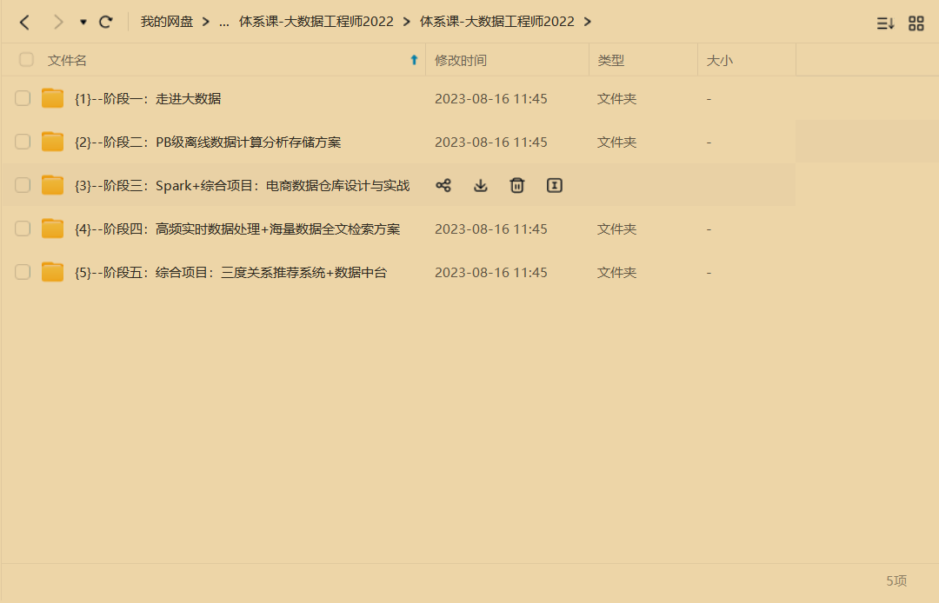
Task: Open the last 体系课-大数据工程师2022 breadcrumb
Action: [x=497, y=22]
